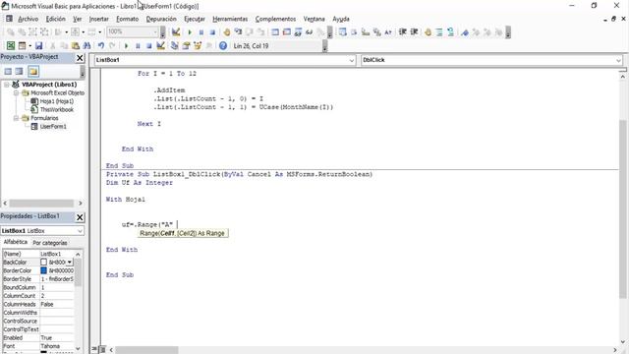Toggle Design Mode in the Standard toolbar
Image resolution: width=629 pixels, height=354 pixels.
click(x=160, y=46)
